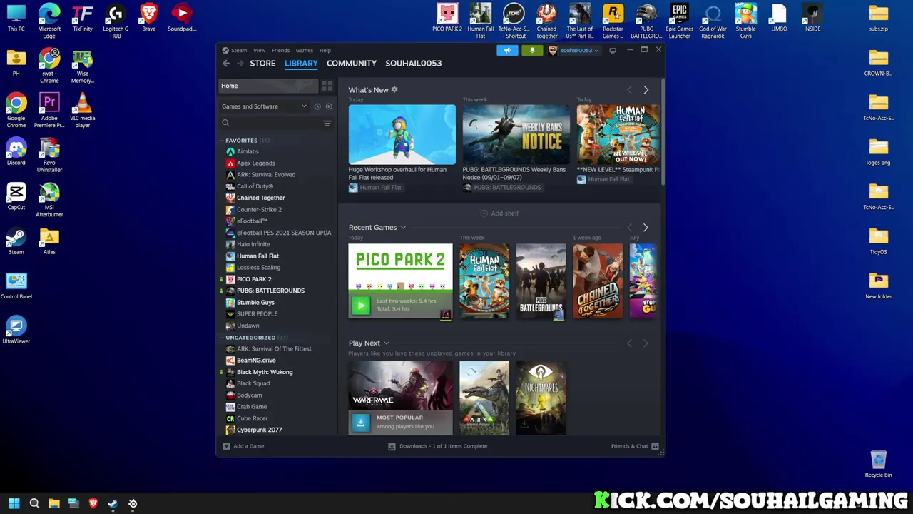Open ARK cover in Play Next shelf
Image resolution: width=913 pixels, height=514 pixels.
(484, 398)
